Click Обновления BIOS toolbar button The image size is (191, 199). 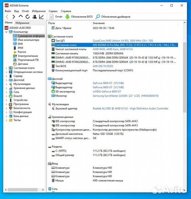click(x=79, y=17)
